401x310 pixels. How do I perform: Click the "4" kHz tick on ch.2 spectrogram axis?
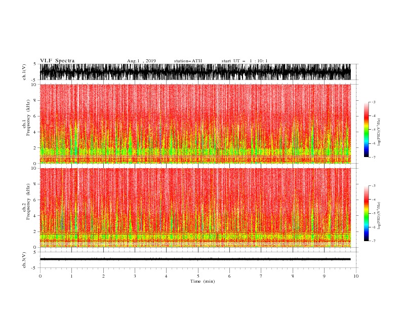click(35, 216)
